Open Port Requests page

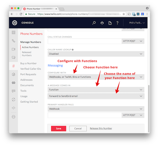(x=28, y=74)
